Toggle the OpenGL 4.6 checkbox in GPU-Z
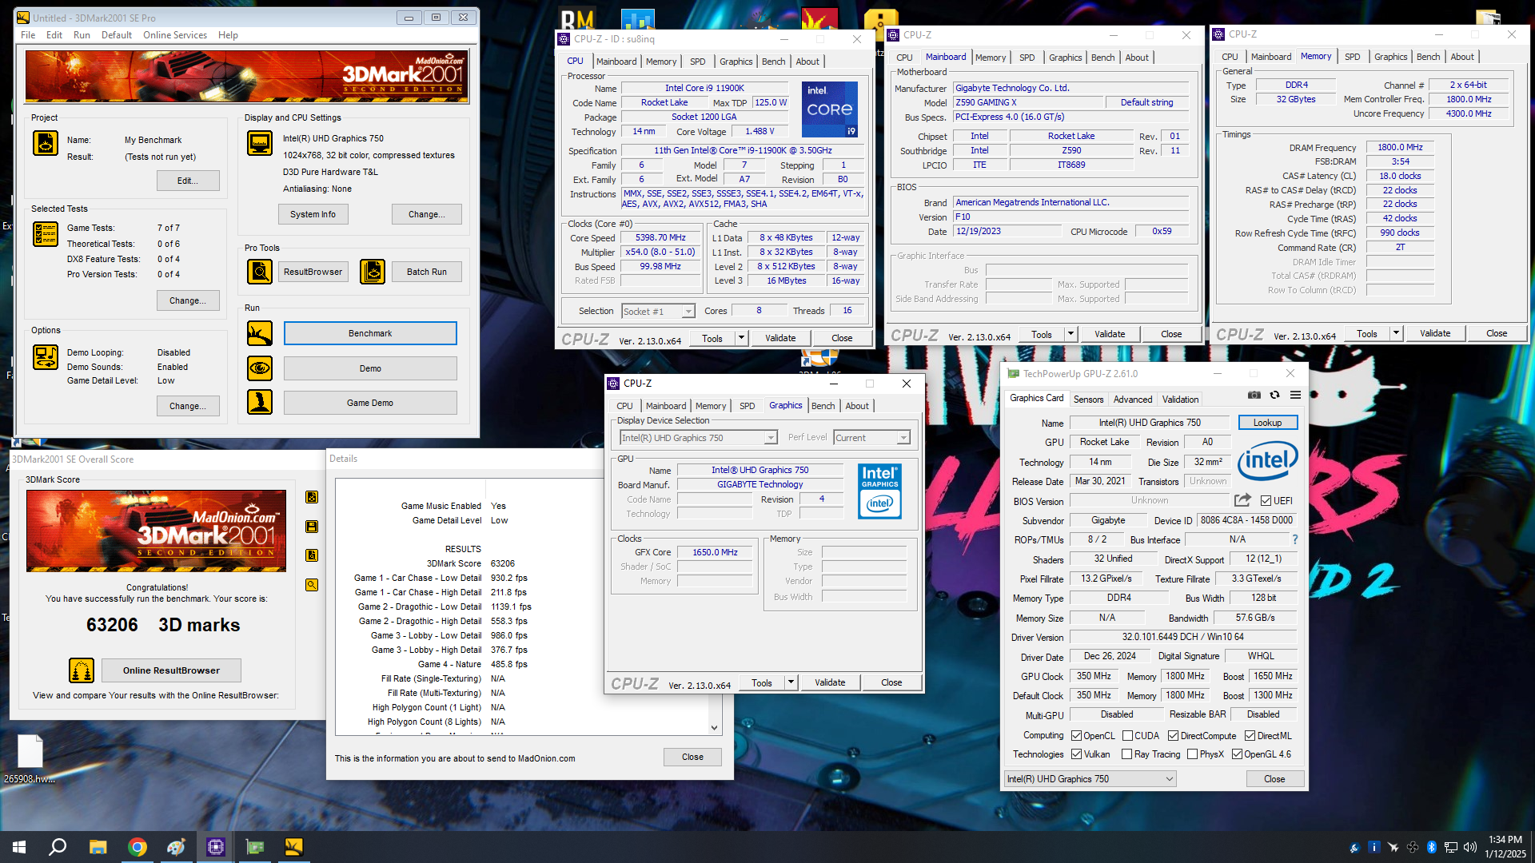 coord(1237,754)
